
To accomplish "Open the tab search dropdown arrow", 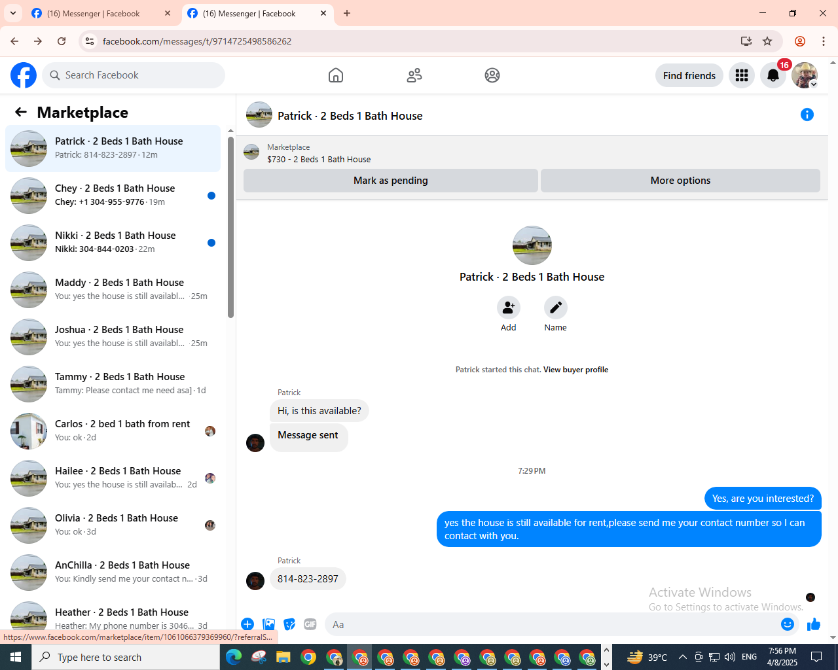I will (13, 13).
